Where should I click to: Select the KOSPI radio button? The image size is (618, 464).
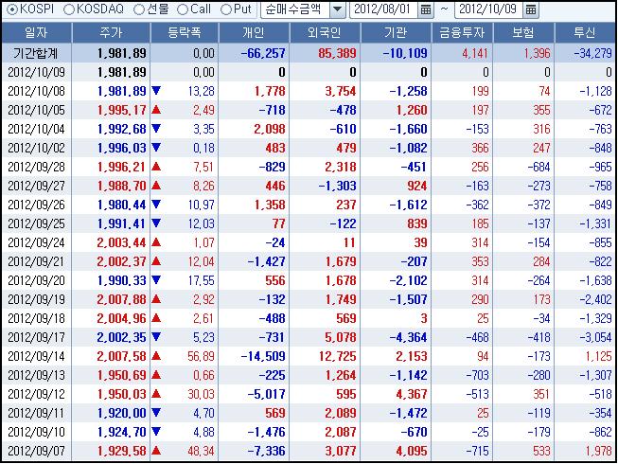pyautogui.click(x=12, y=9)
